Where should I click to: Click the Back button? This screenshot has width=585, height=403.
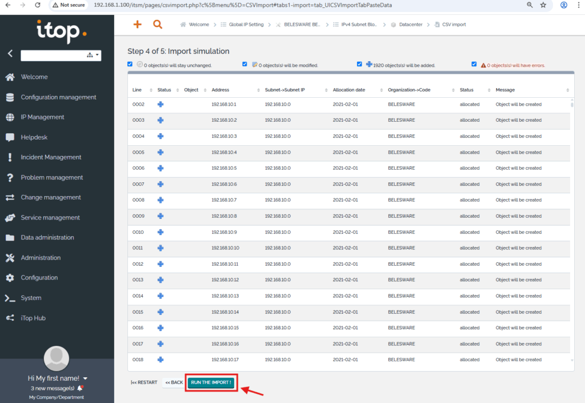[174, 382]
